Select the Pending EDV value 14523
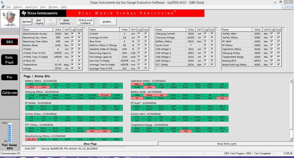This screenshot has width=294, height=158. click(x=257, y=61)
